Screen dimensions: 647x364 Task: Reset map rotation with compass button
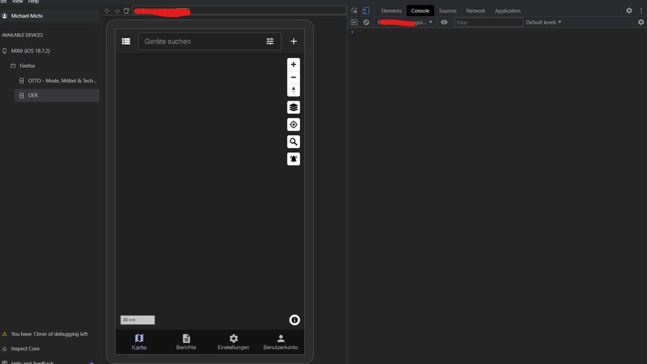tap(293, 90)
